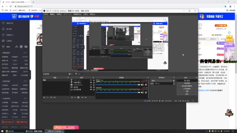Collapse the Douyu sidebar with the edge arrow
Viewport: 237px width, 133px height.
[x=30, y=75]
